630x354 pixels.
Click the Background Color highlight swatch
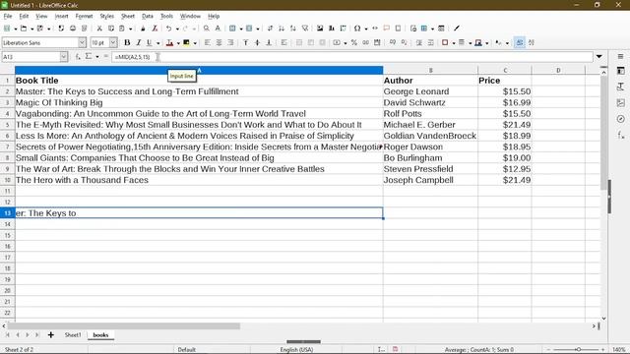186,42
